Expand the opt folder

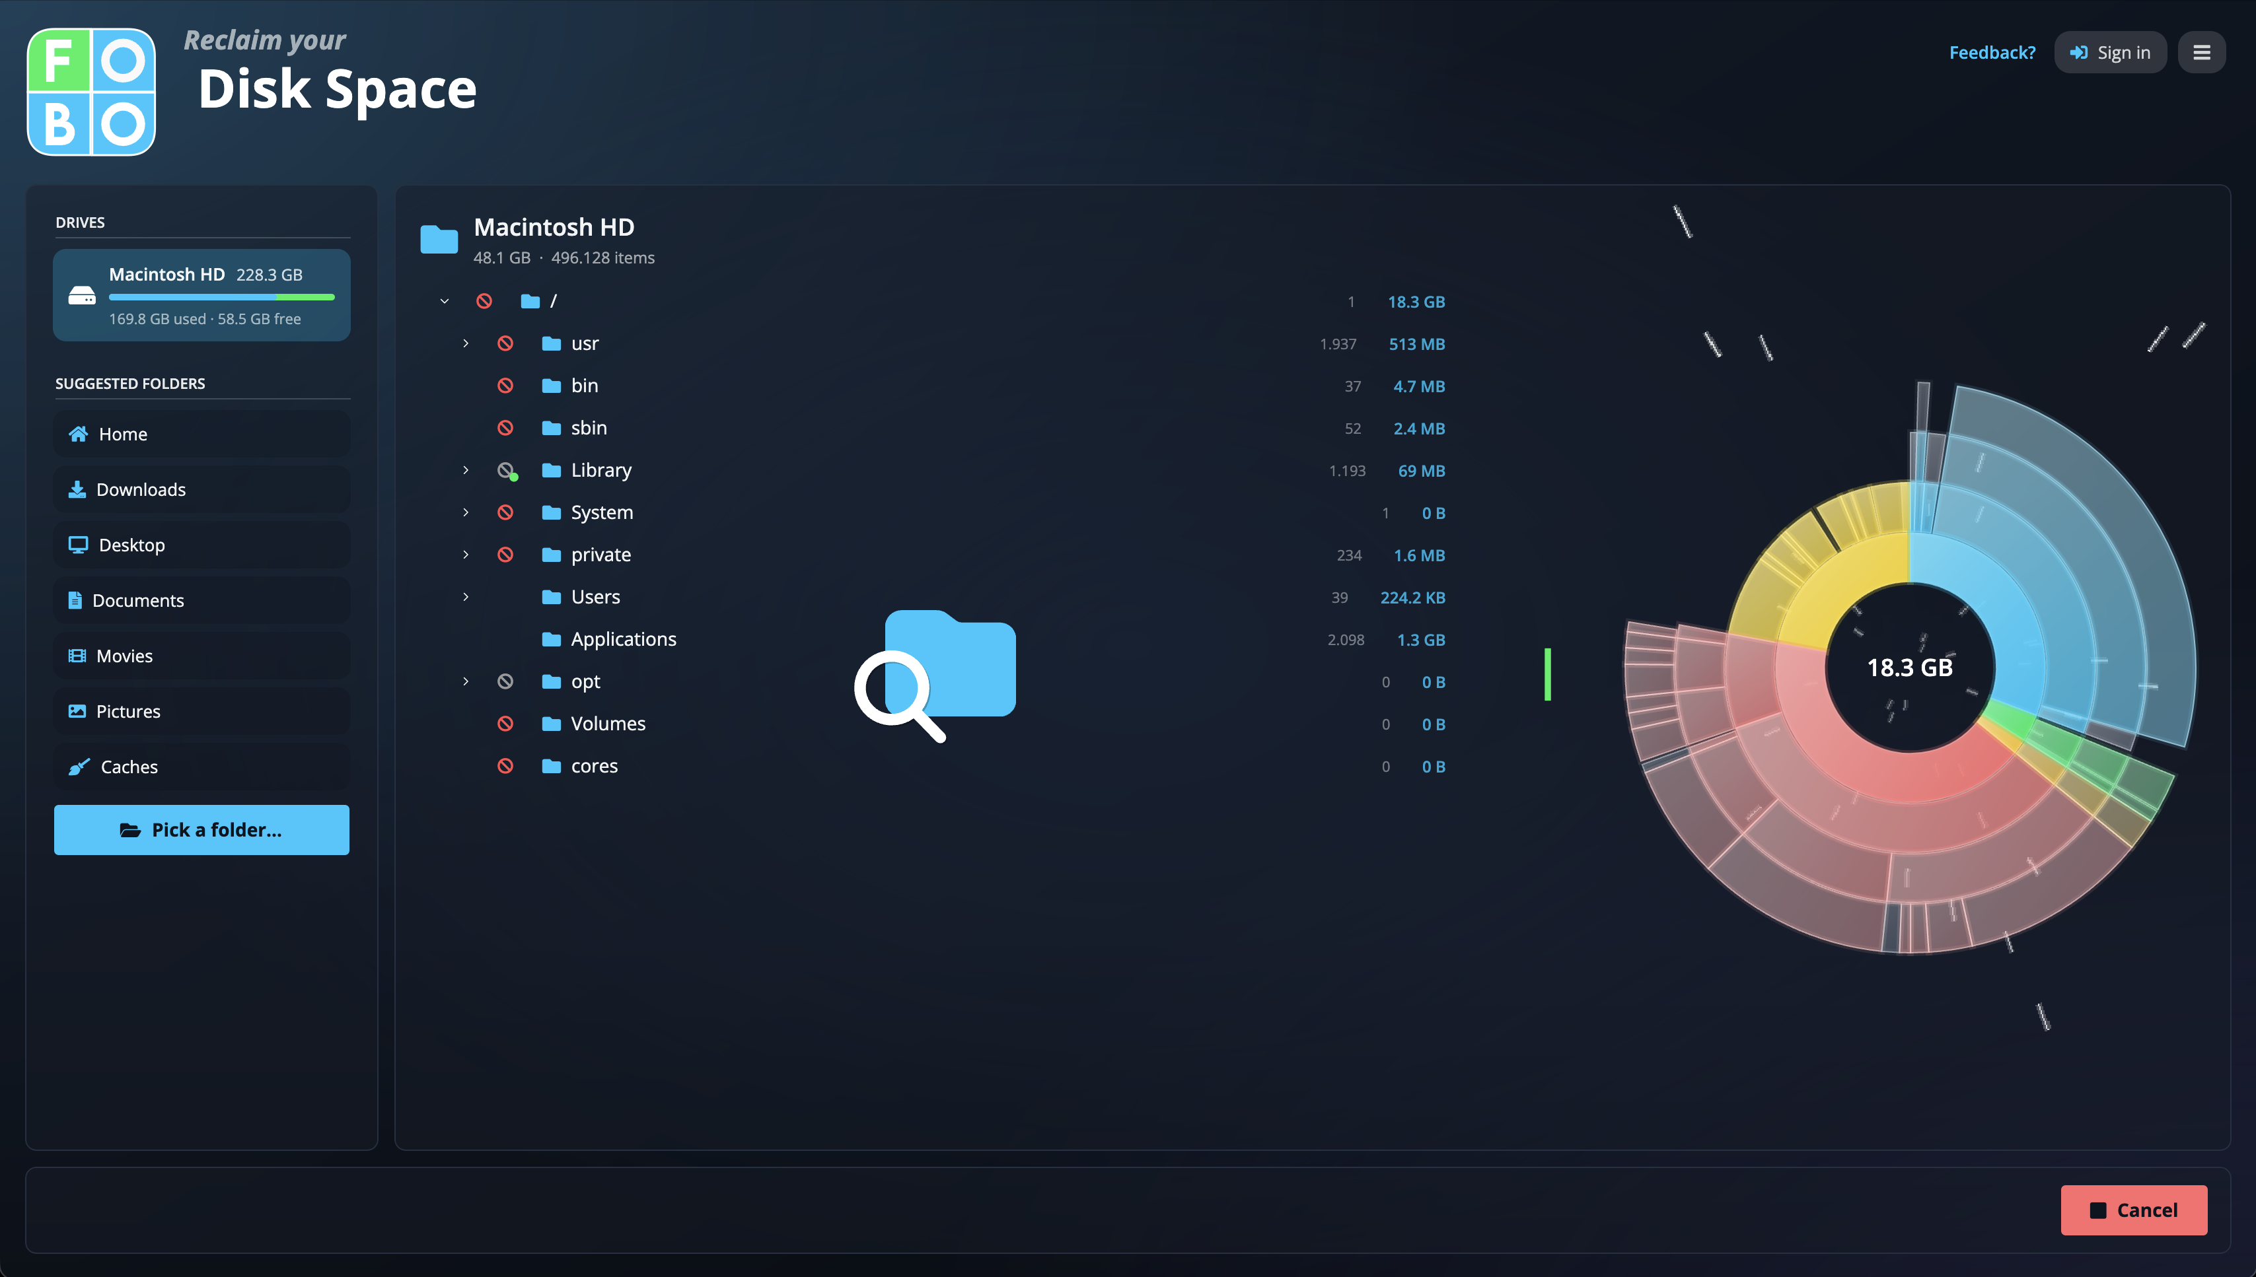(x=466, y=681)
